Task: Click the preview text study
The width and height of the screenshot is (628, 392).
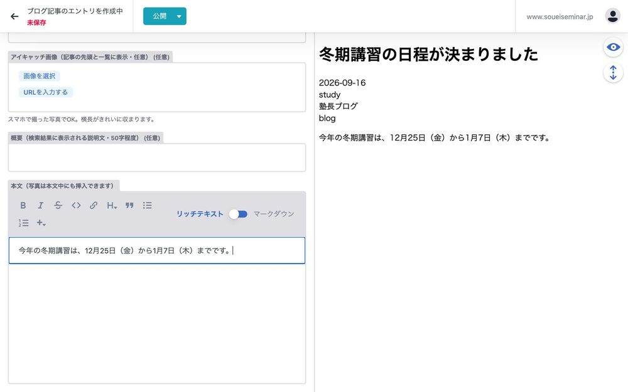Action: click(x=330, y=95)
